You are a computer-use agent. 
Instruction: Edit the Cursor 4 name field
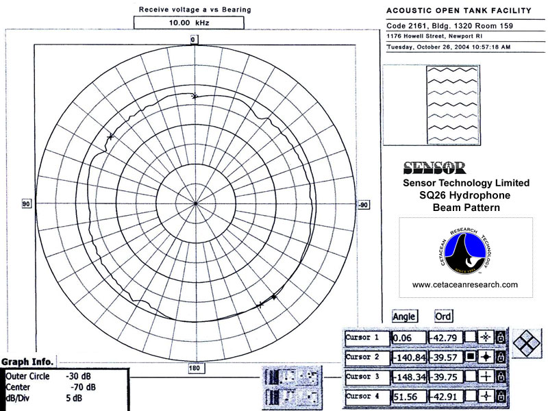coord(366,397)
